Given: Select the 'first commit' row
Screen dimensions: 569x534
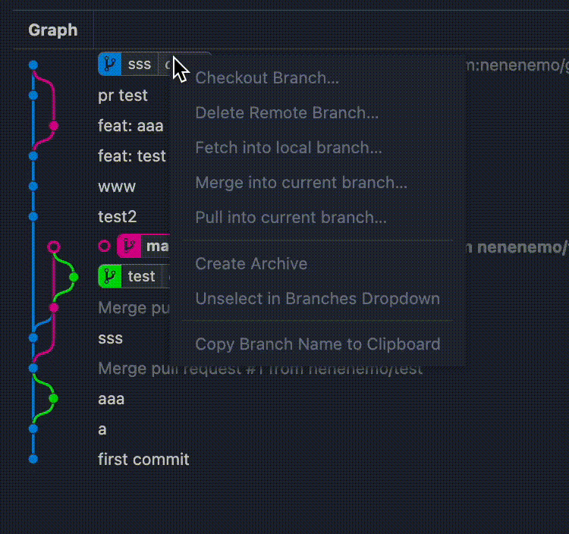Looking at the screenshot, I should [x=143, y=459].
